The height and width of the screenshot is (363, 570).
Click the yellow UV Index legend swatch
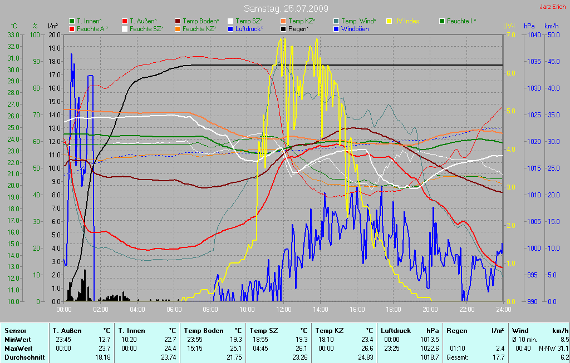coord(389,21)
